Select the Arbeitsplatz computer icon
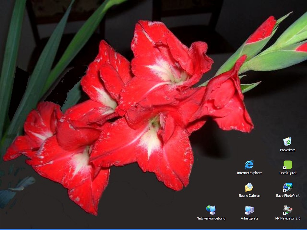The width and height of the screenshot is (307, 230). [x=249, y=210]
